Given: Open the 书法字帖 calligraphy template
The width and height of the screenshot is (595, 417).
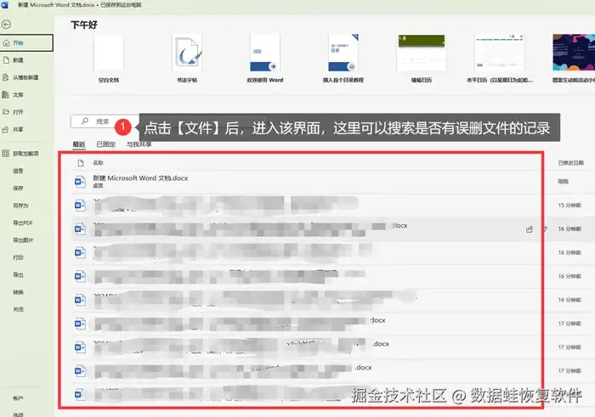Looking at the screenshot, I should point(187,58).
